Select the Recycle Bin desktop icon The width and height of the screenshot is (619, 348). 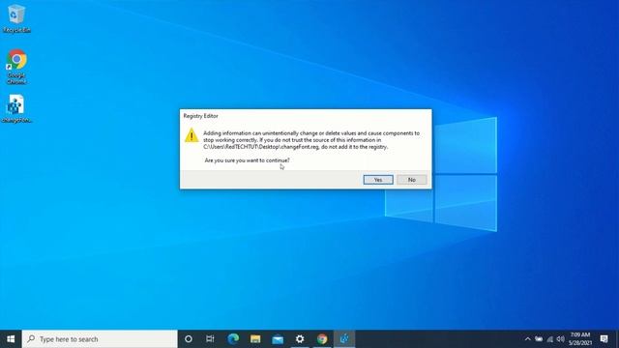[16, 18]
